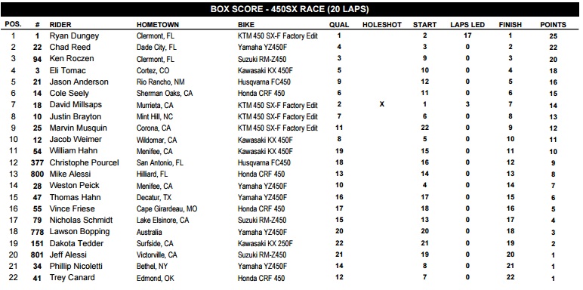Select the Ryan Dungey rider name

coord(74,35)
